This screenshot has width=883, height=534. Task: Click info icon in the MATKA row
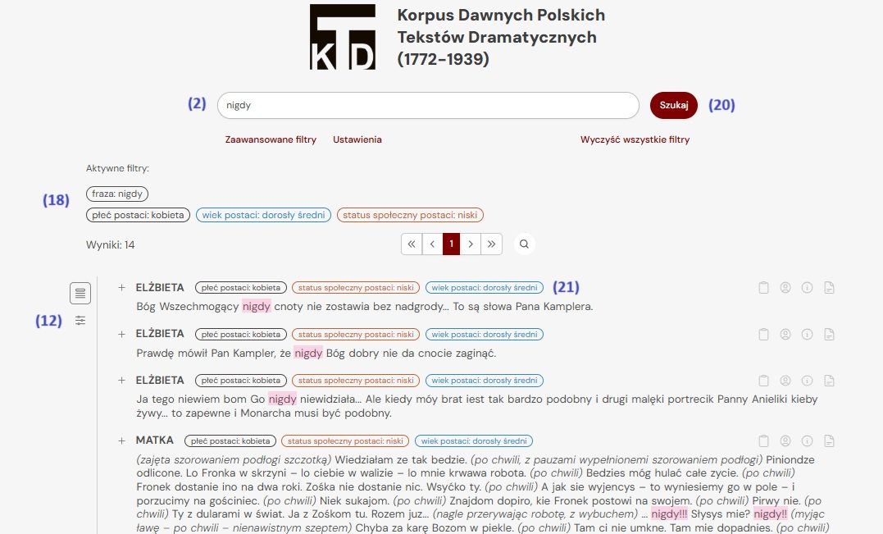[x=807, y=440]
